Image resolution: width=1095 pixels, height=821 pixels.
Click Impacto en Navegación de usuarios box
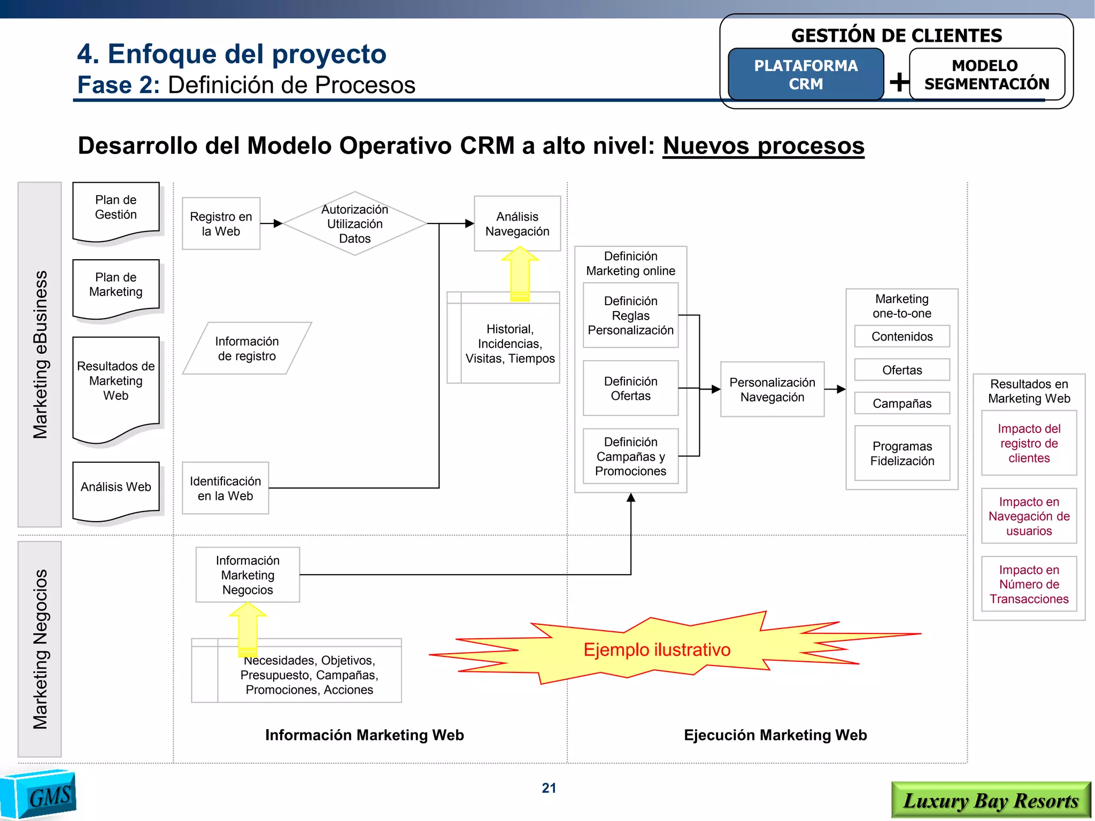(1029, 516)
